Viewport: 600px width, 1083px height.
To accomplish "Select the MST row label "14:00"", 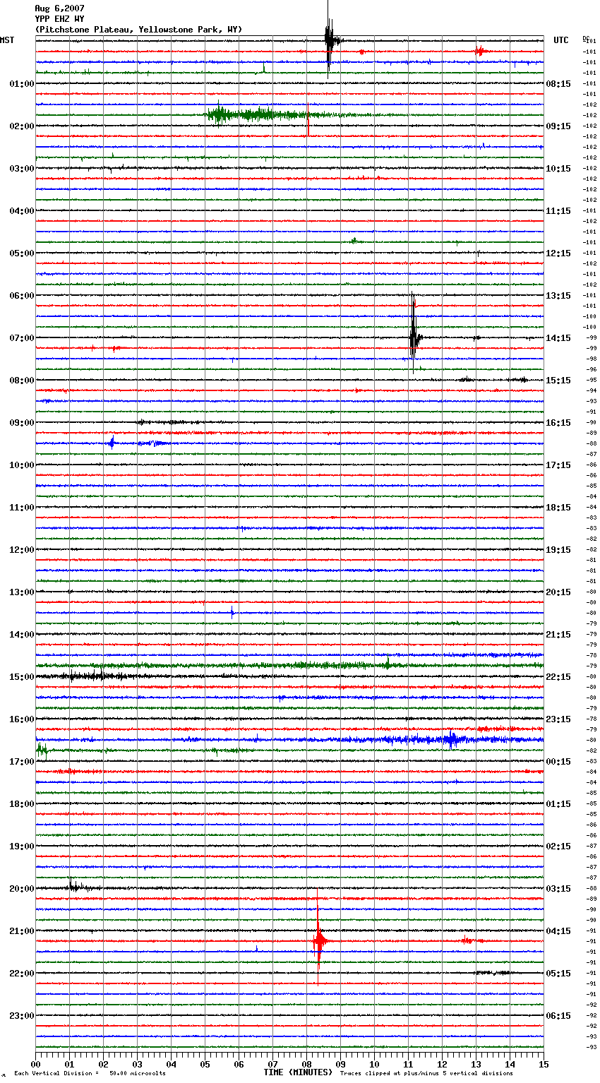I will (22, 635).
